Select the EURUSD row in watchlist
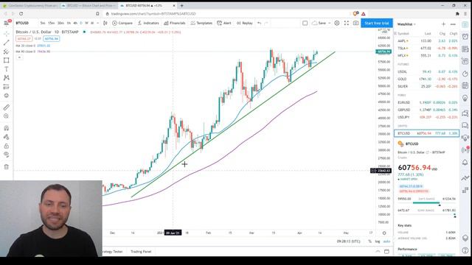The image size is (472, 265). point(426,102)
